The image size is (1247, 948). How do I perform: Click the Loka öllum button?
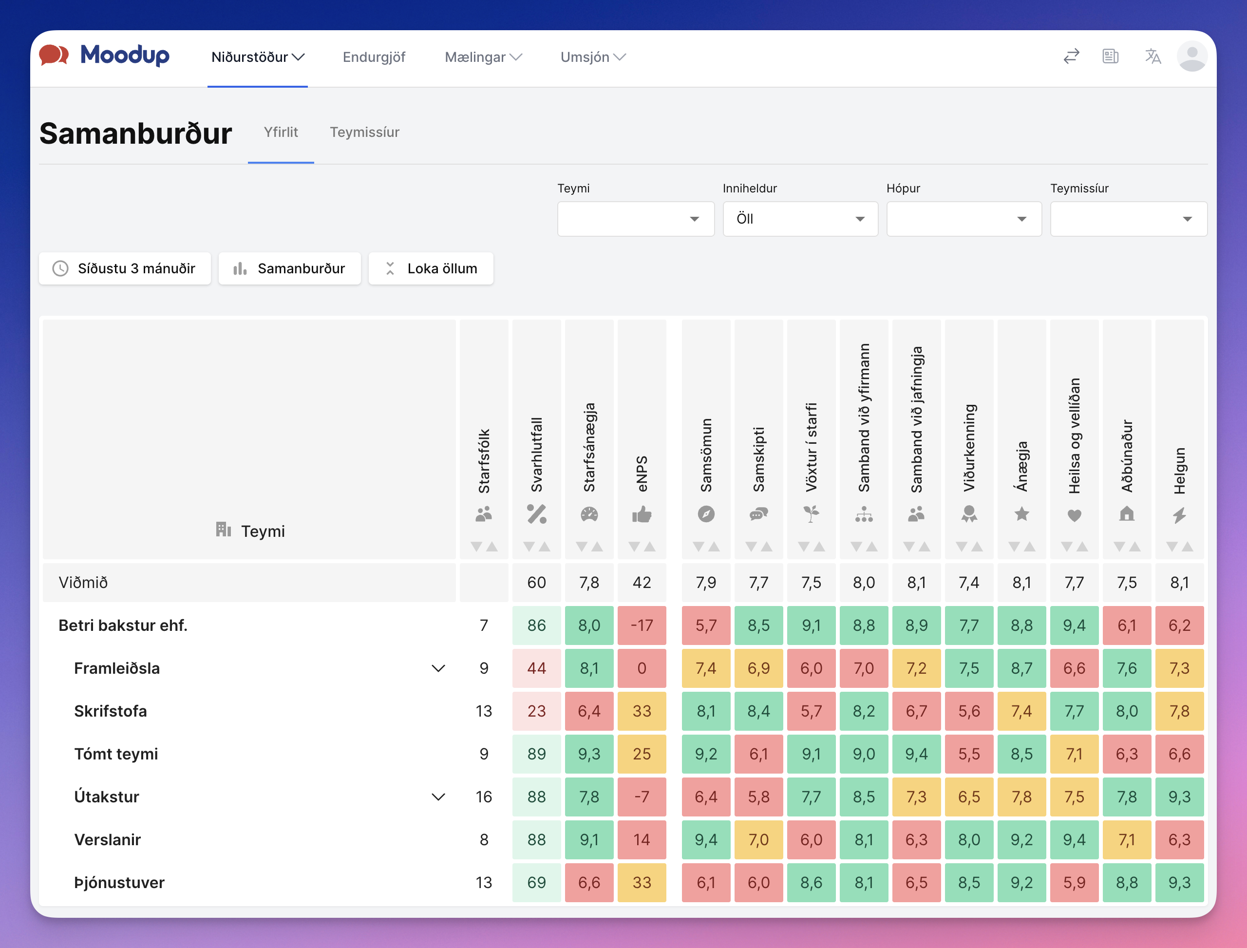[431, 268]
